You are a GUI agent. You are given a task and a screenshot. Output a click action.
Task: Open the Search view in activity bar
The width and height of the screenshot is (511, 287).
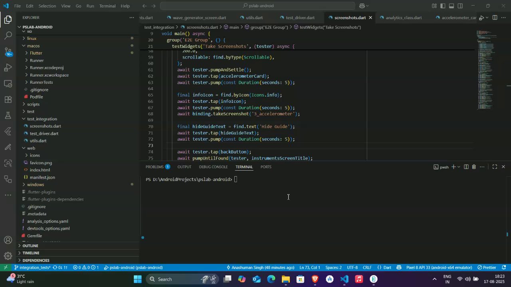pyautogui.click(x=8, y=35)
